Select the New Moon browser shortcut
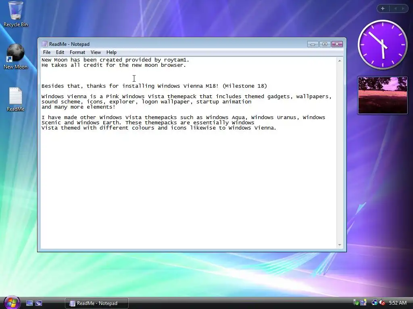Screen dimensions: 413x309 16,56
